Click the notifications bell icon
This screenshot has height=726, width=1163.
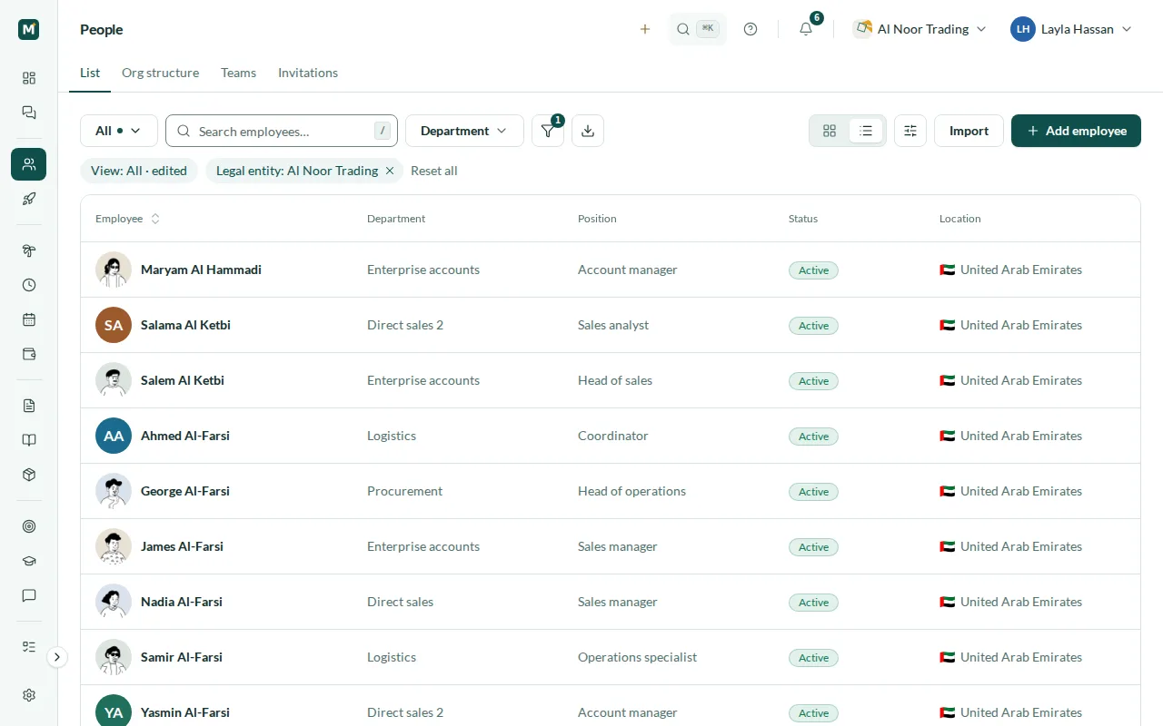806,29
